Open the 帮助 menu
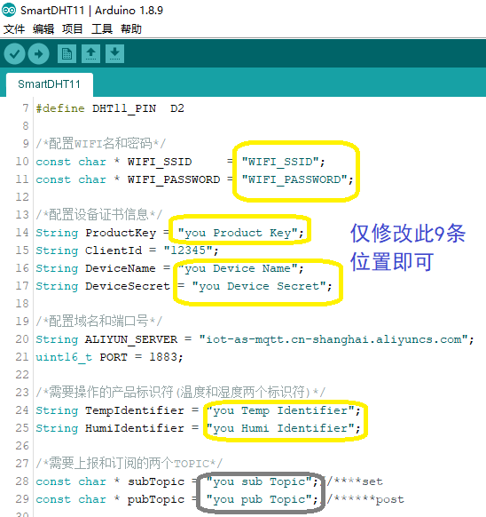The image size is (486, 517). point(131,29)
